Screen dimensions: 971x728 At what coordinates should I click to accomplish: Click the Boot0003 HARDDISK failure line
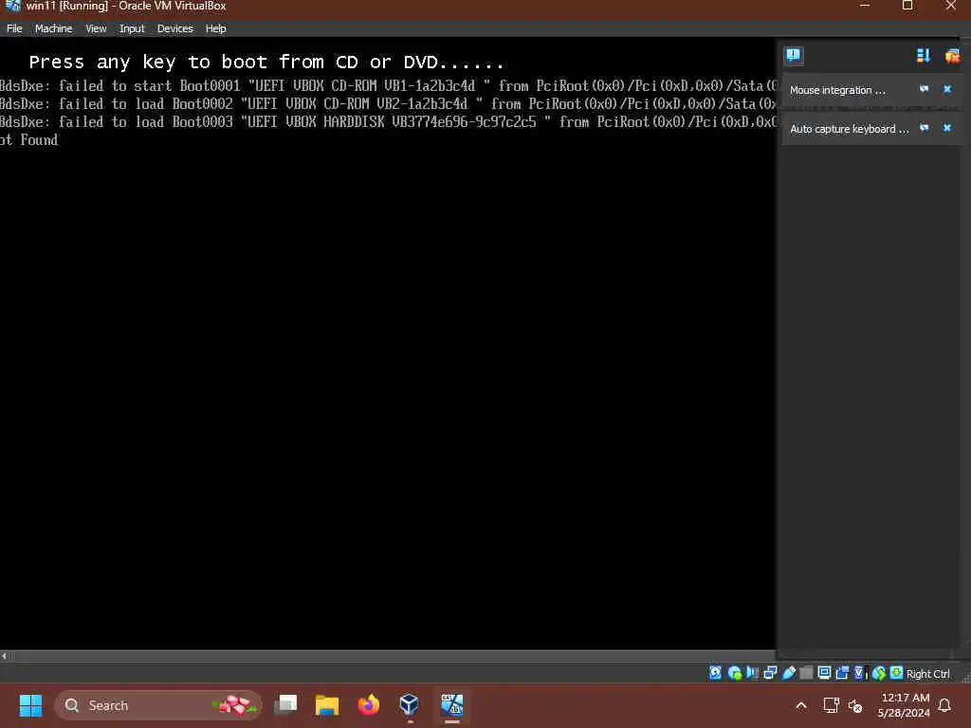click(x=388, y=122)
